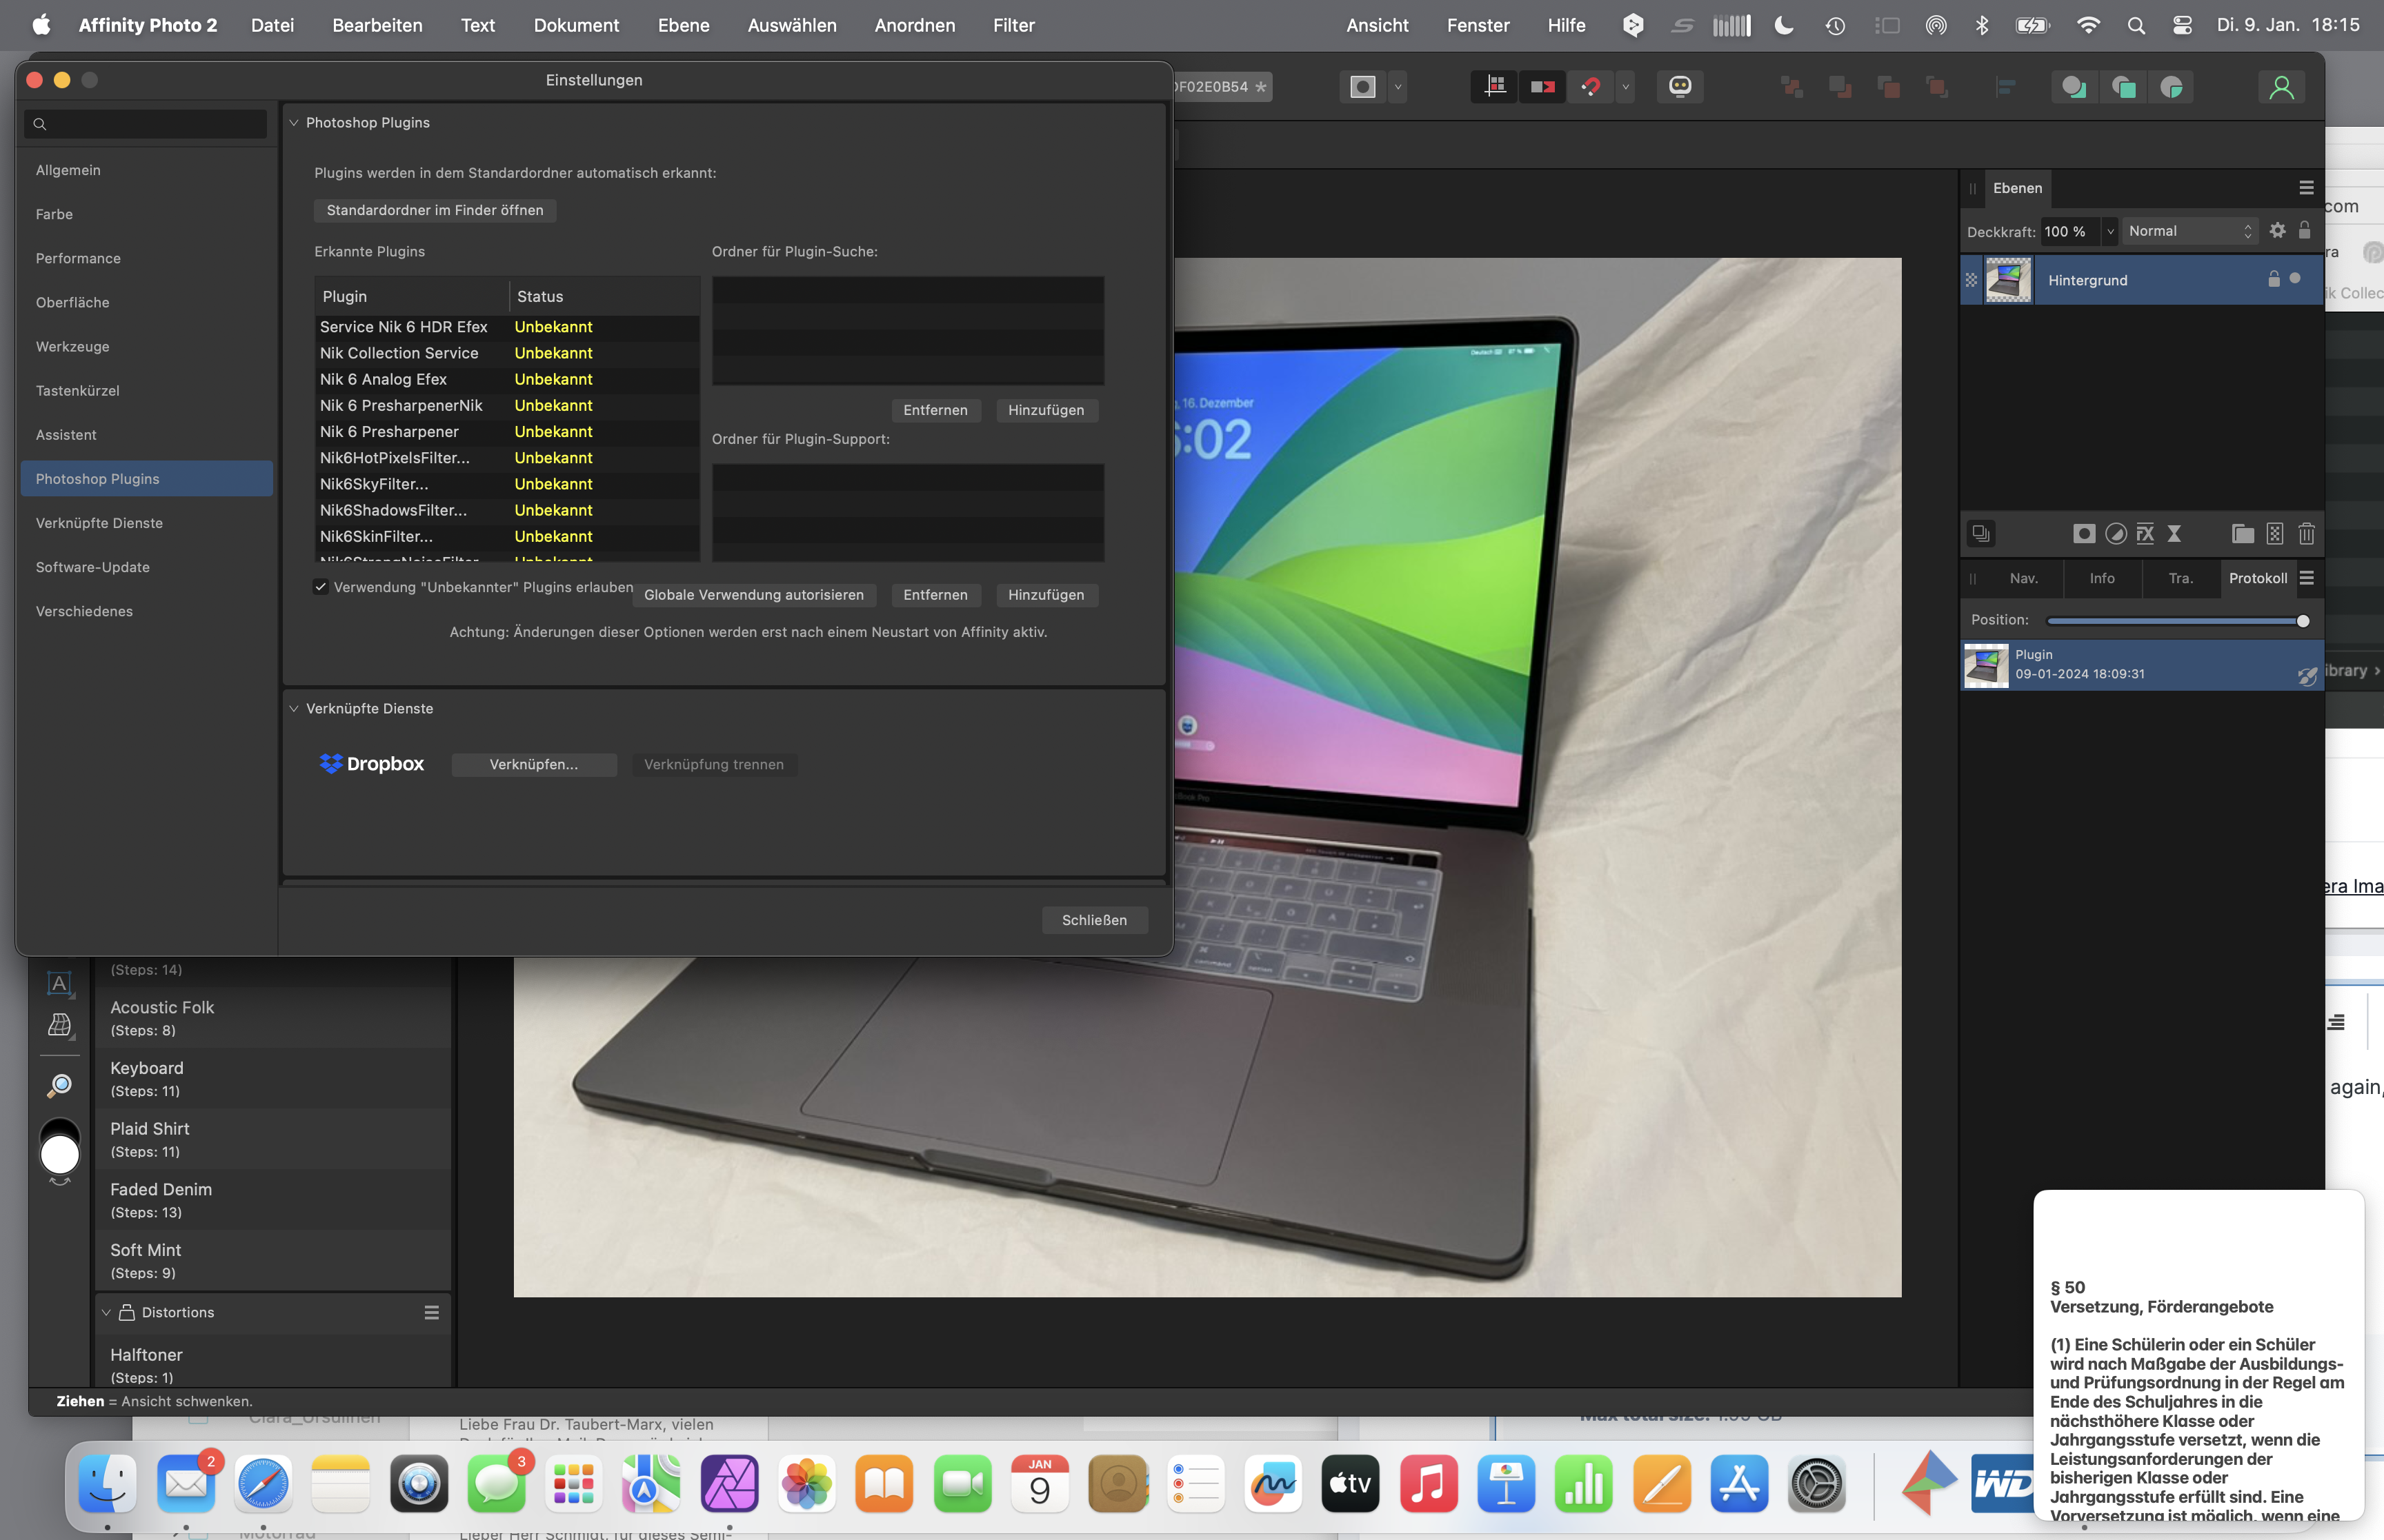The image size is (2384, 1540).
Task: Click the Subtract boolean operation icon
Action: click(x=2123, y=87)
